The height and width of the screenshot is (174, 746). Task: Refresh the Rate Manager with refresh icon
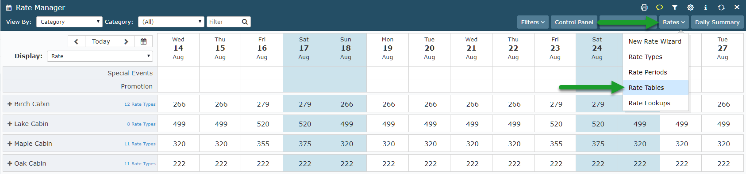[x=721, y=7]
